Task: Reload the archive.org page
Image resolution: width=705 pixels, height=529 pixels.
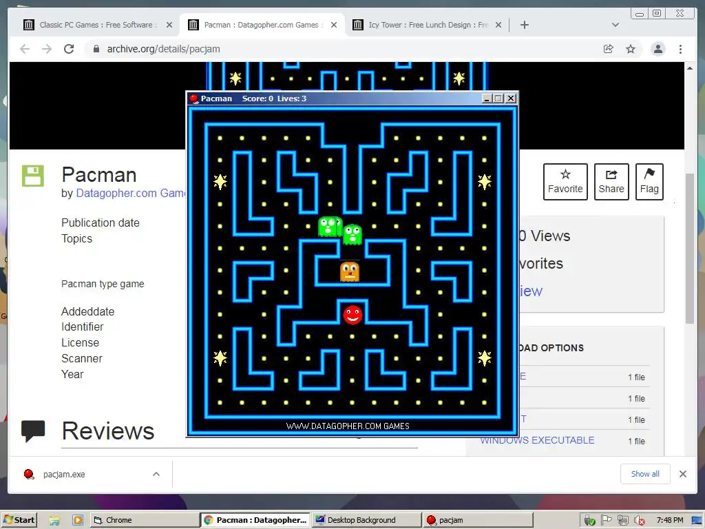Action: [69, 49]
